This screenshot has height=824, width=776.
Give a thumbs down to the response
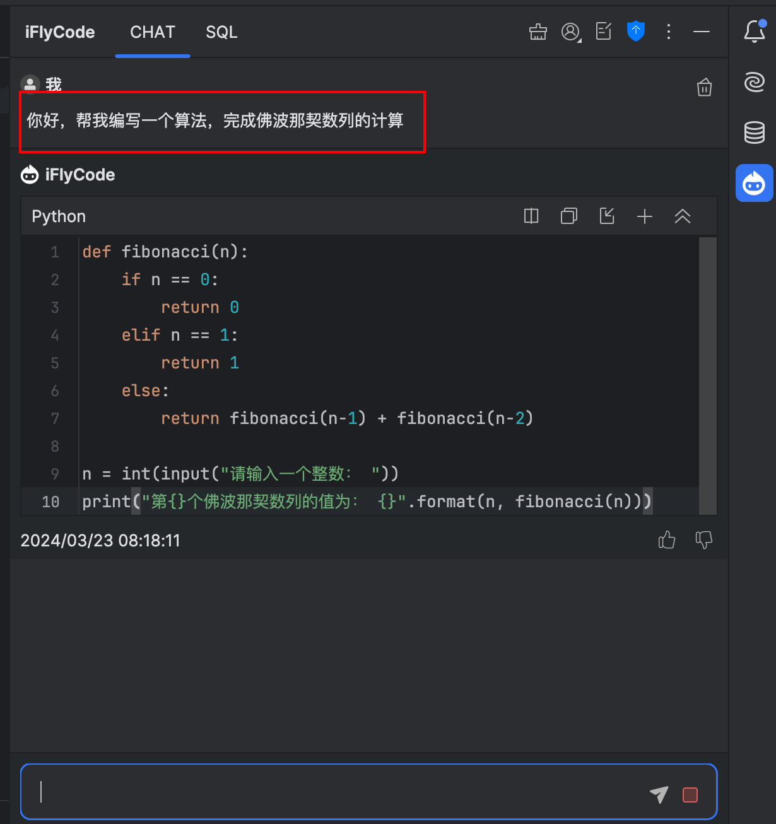click(x=703, y=540)
